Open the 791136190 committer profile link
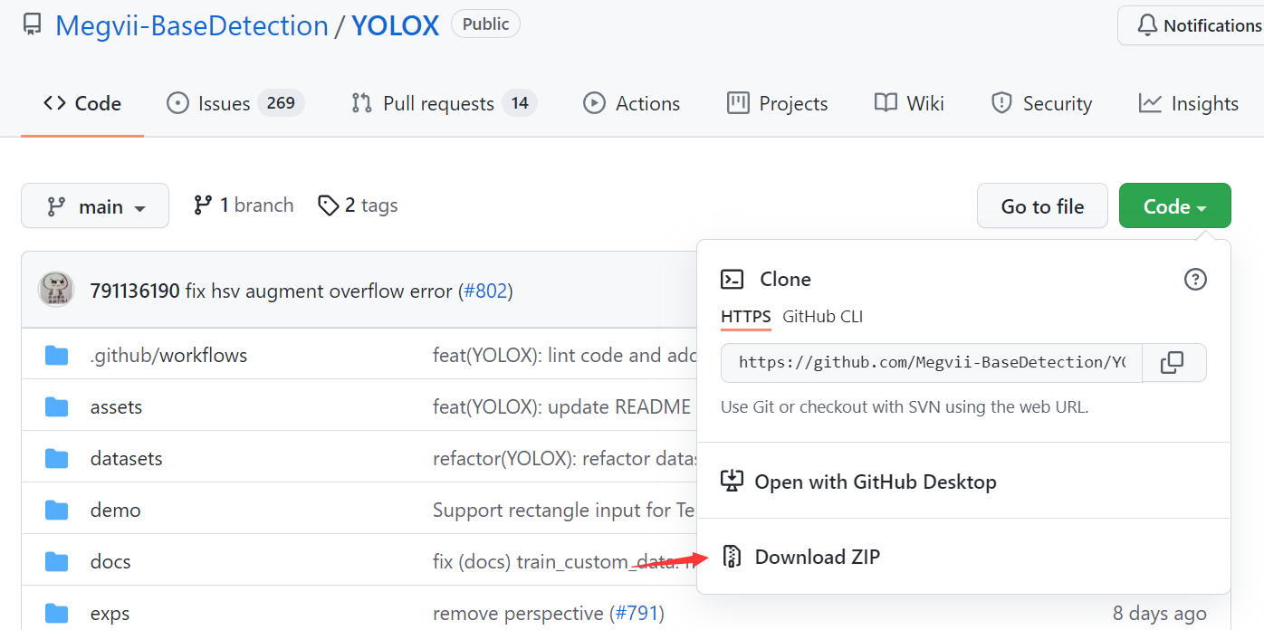Viewport: 1264px width, 630px height. pyautogui.click(x=135, y=291)
